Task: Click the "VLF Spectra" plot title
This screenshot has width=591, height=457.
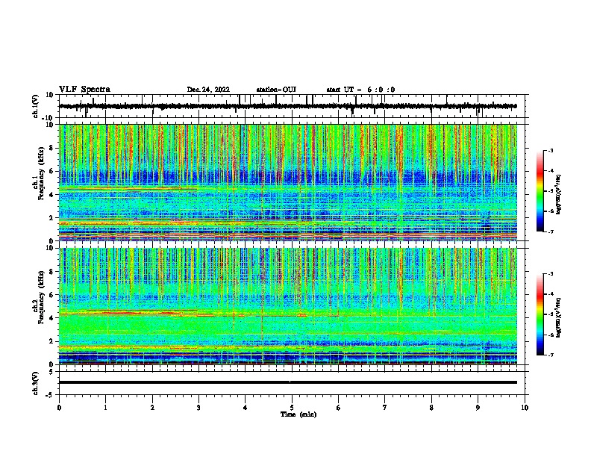Action: point(84,90)
